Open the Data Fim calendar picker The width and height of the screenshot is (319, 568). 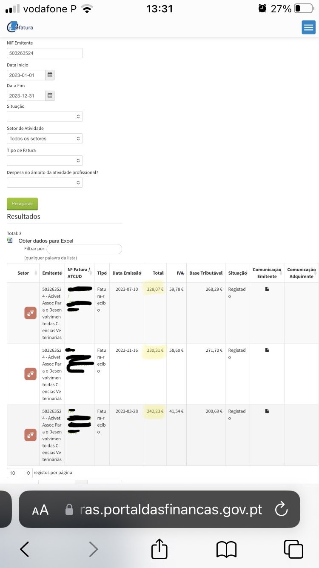pos(50,95)
